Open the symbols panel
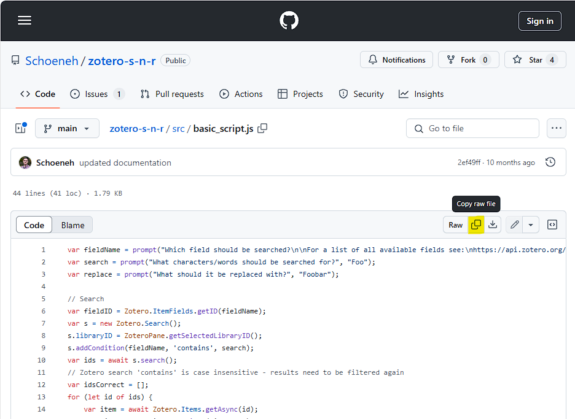 click(x=552, y=225)
